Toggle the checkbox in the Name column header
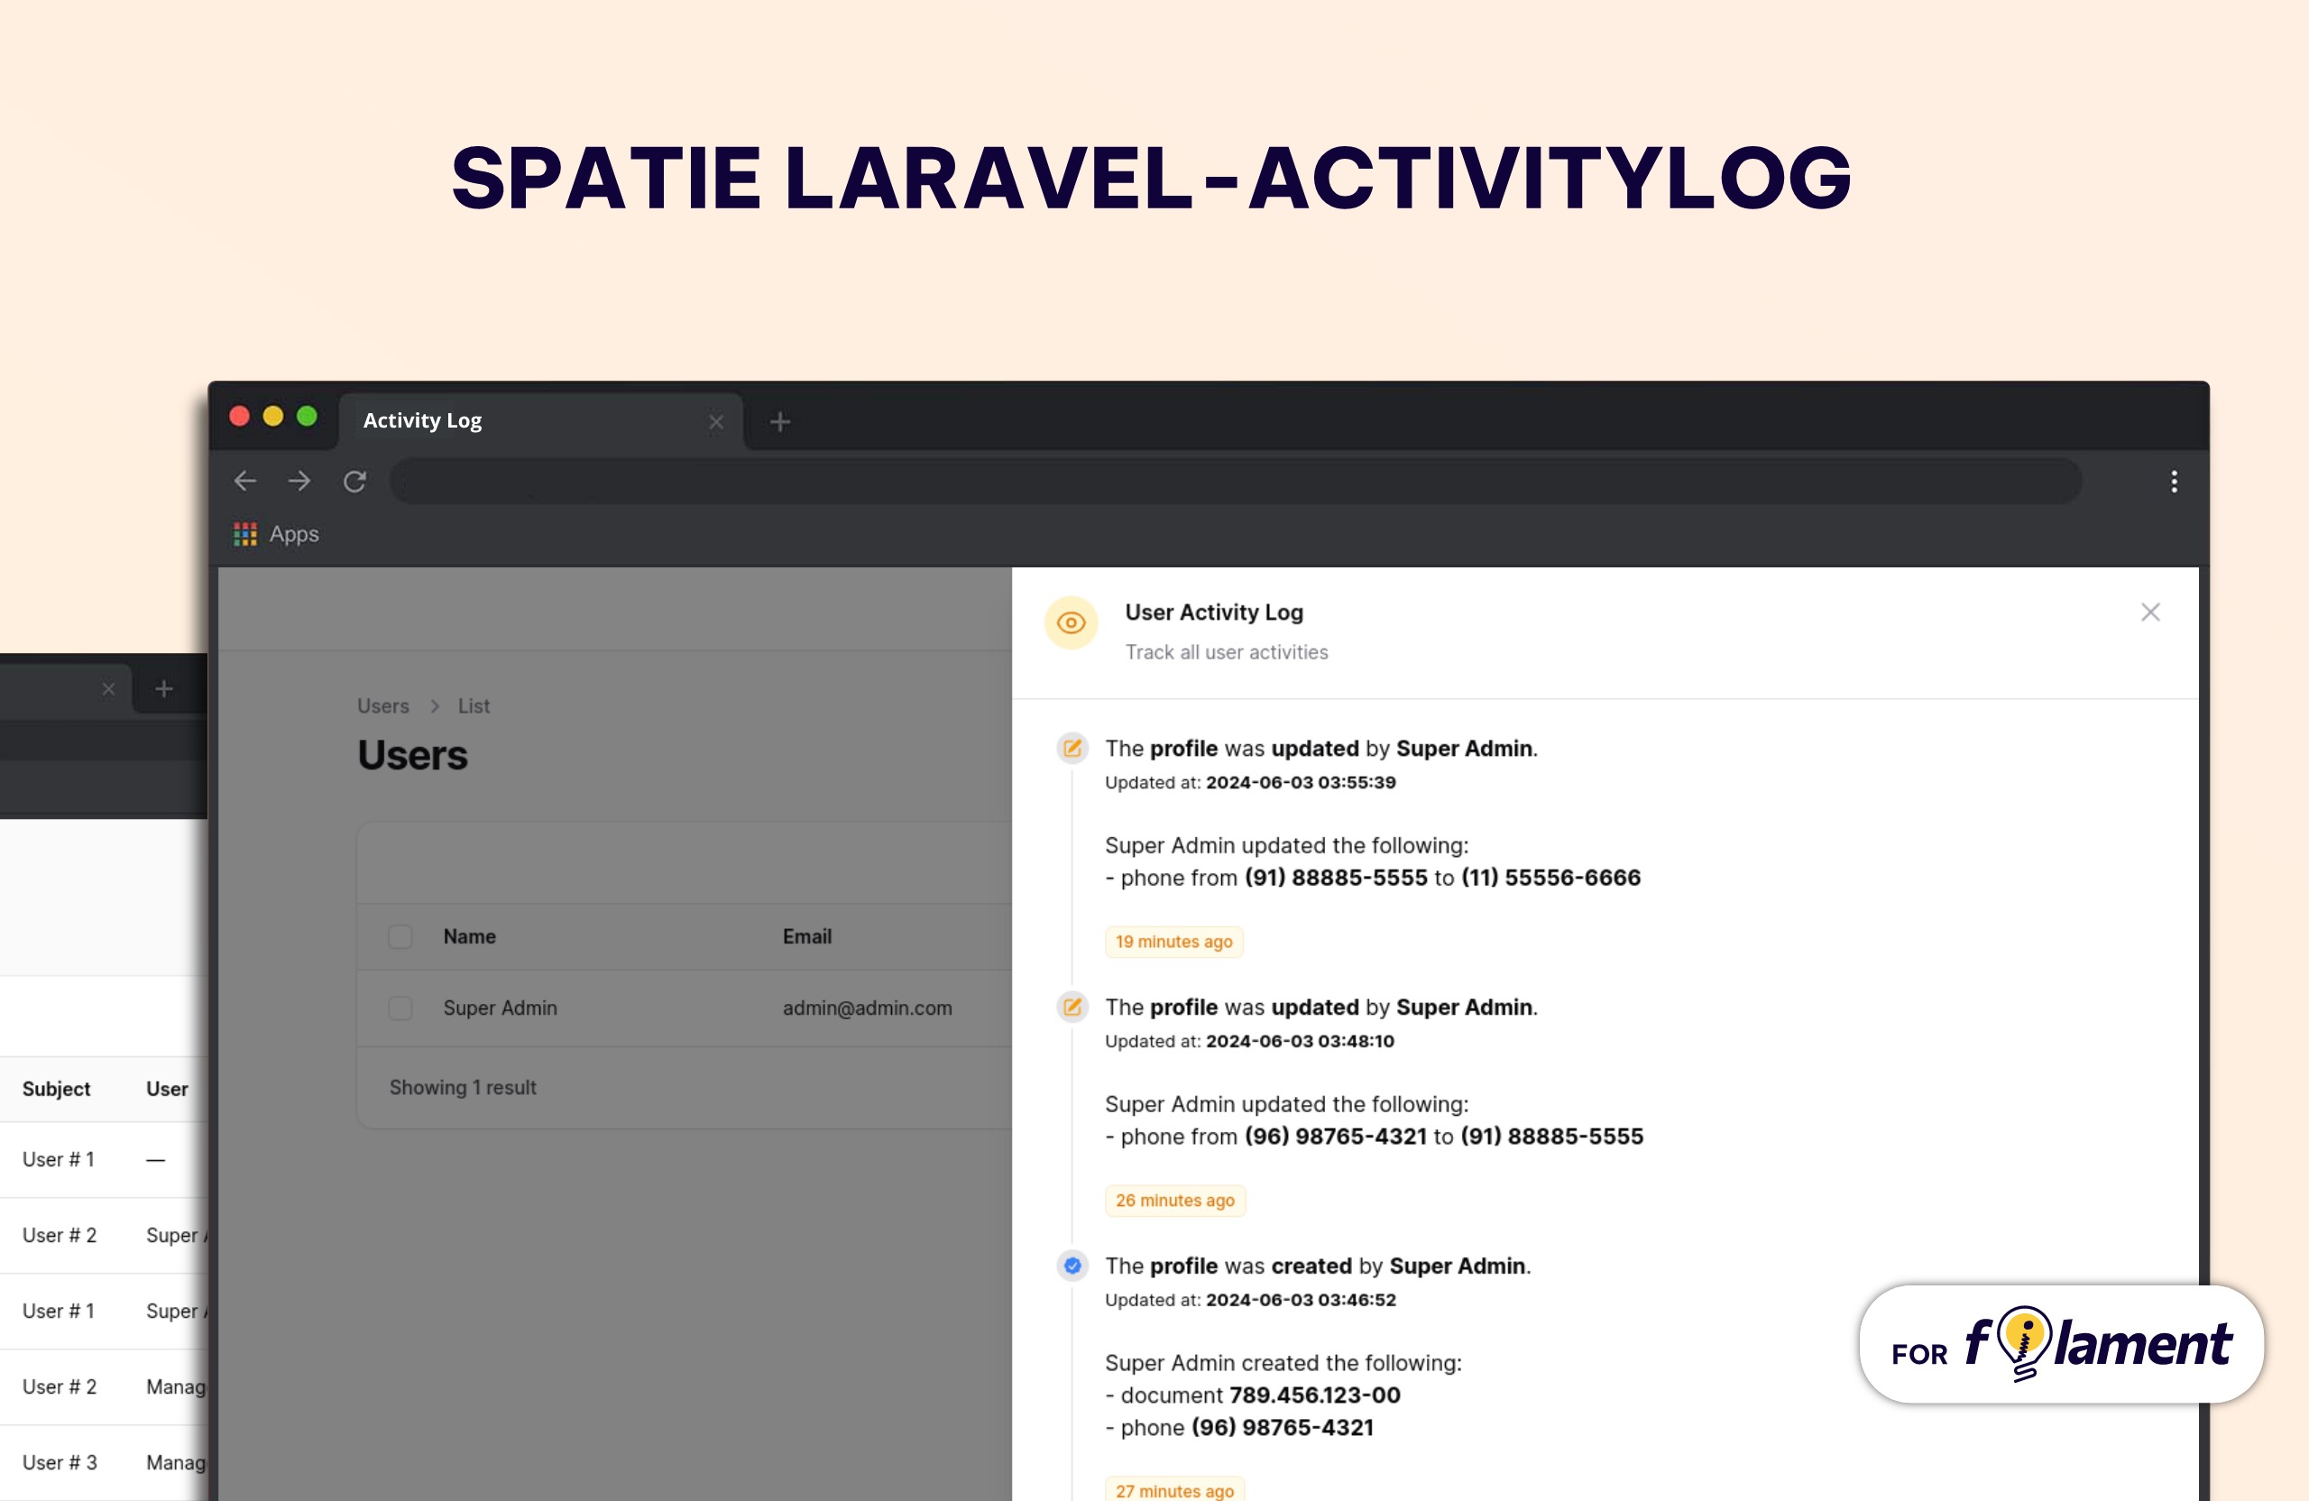 (x=400, y=935)
